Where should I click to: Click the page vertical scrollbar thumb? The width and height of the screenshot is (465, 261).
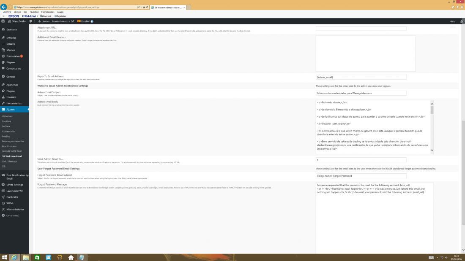click(x=463, y=173)
